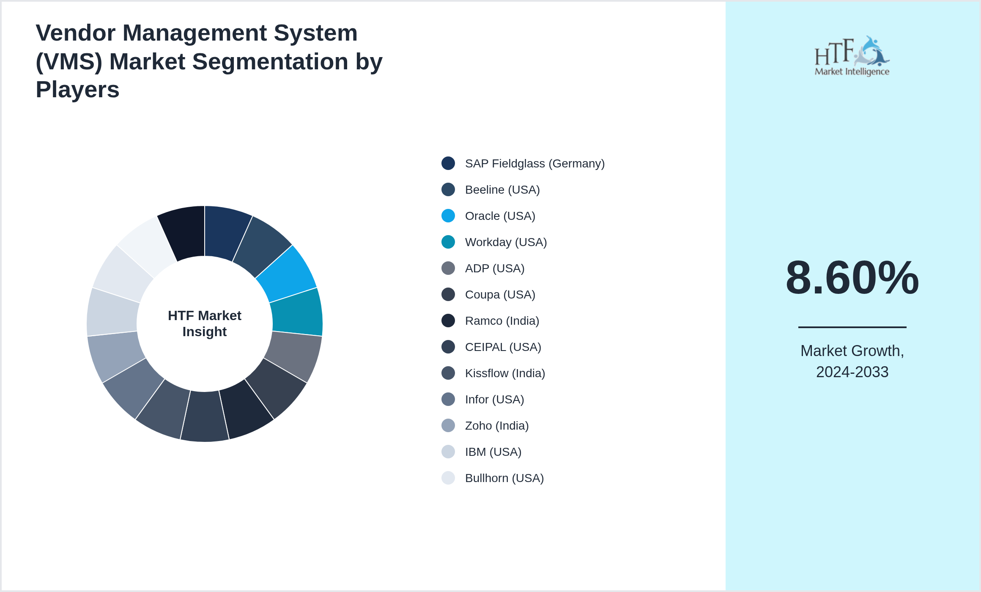
Task: Click the 8.60% market growth figure
Action: [852, 277]
